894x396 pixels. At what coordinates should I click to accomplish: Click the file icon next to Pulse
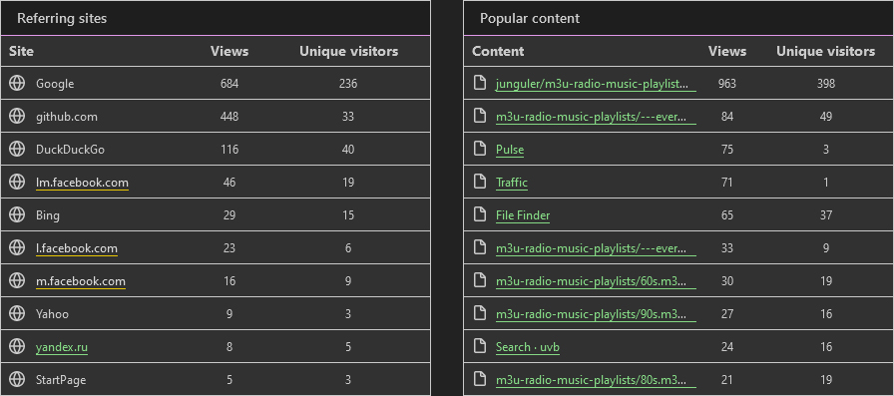(x=481, y=150)
